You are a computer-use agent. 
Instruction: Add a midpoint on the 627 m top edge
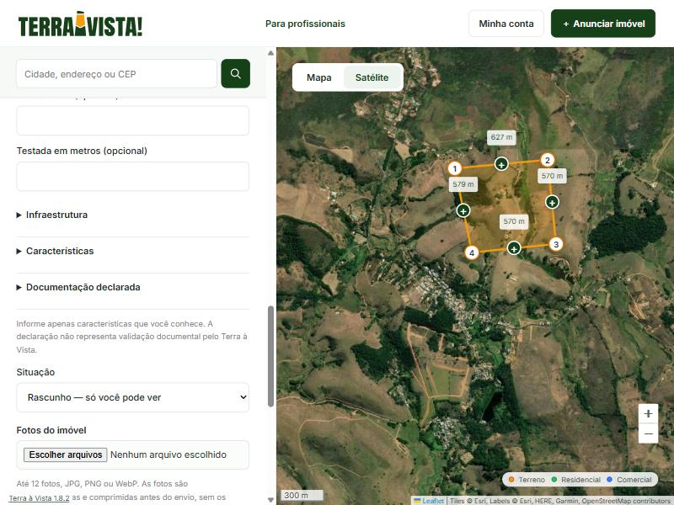tap(501, 164)
